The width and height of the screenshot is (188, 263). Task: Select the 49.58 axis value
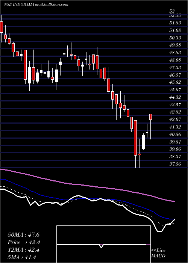coord(175,45)
